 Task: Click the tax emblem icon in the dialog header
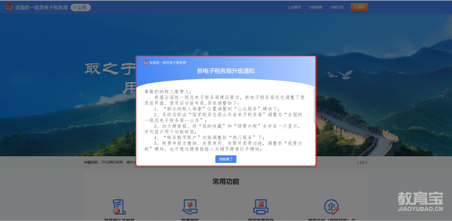pyautogui.click(x=146, y=62)
